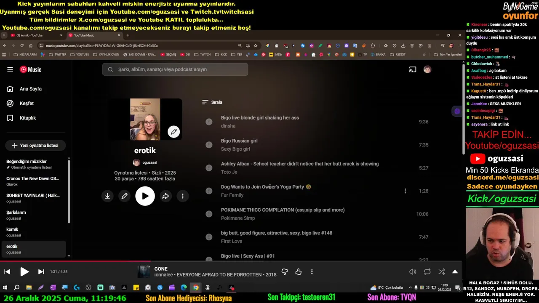Open the BANKA bookmarks folder
Viewport: 539px width, 303px height.
pos(378,54)
